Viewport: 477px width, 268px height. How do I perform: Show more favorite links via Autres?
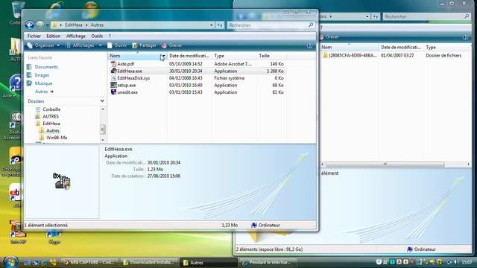click(x=44, y=92)
